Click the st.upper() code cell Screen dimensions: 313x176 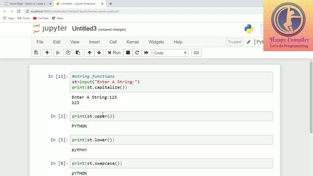pyautogui.click(x=171, y=116)
